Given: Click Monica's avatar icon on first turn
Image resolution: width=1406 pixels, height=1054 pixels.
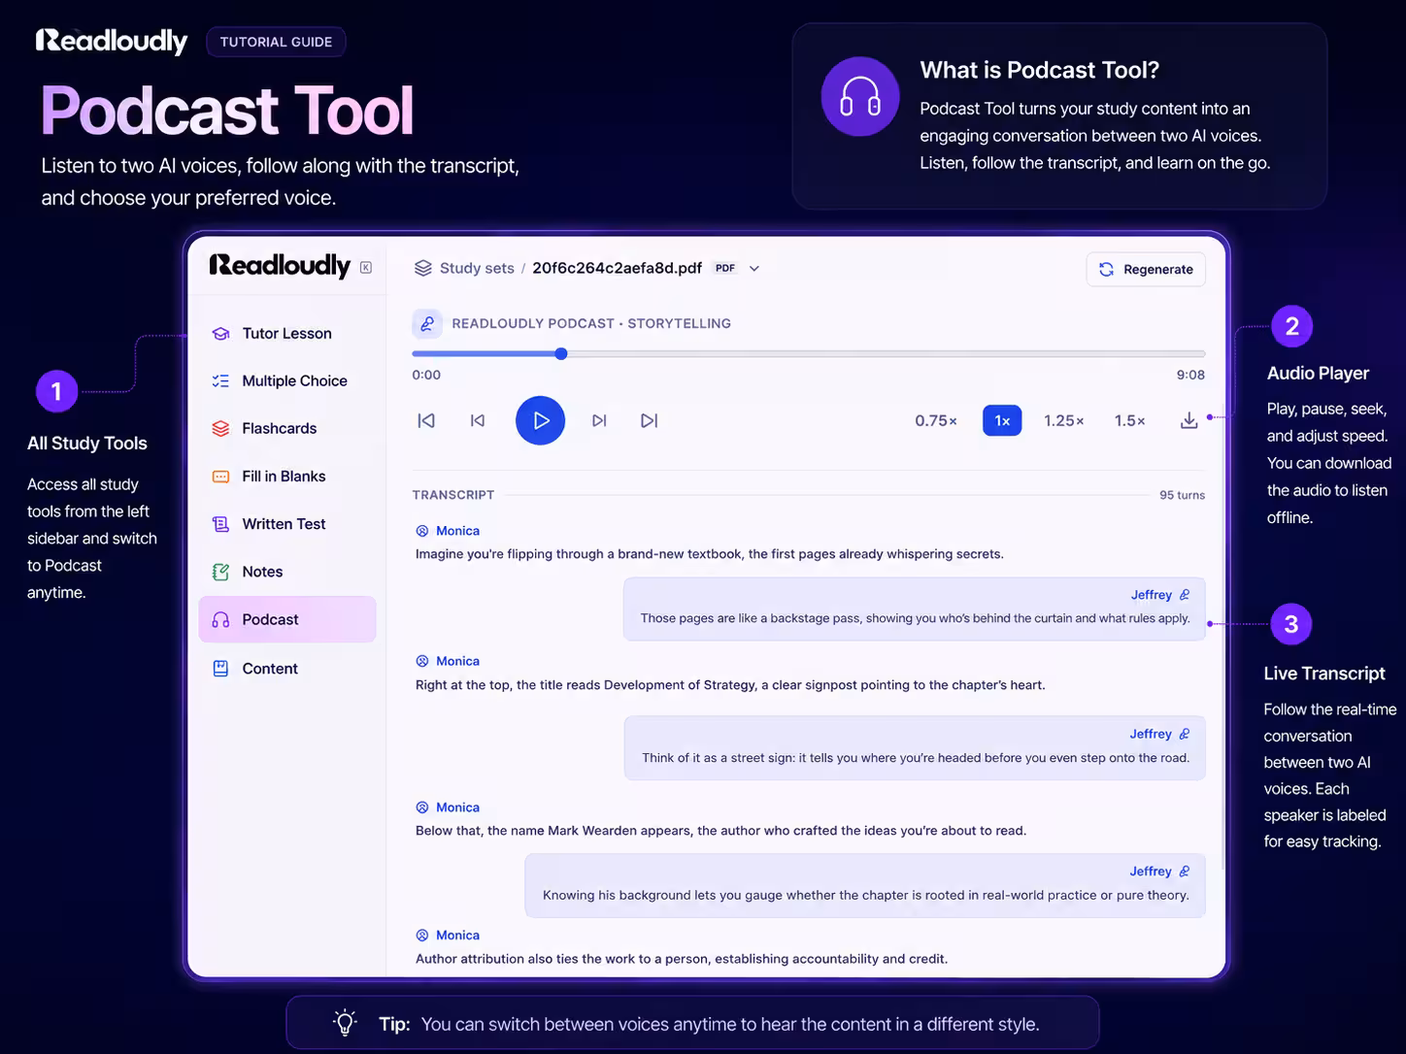Looking at the screenshot, I should coord(422,531).
